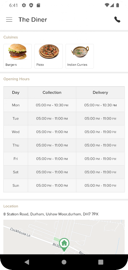Click the settings gear in status bar
Screen dimensions: 128x270
(x=24, y=5)
